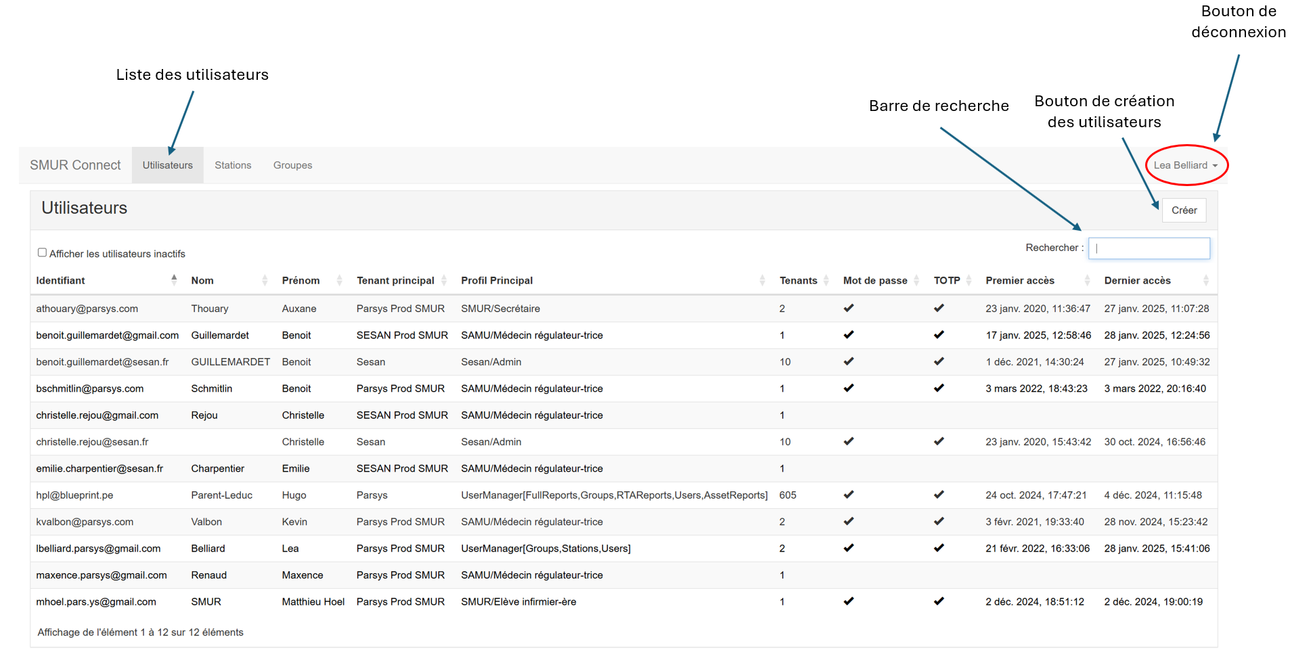Image resolution: width=1290 pixels, height=655 pixels.
Task: Select the kvalbon@parsys.com identifier
Action: (85, 522)
